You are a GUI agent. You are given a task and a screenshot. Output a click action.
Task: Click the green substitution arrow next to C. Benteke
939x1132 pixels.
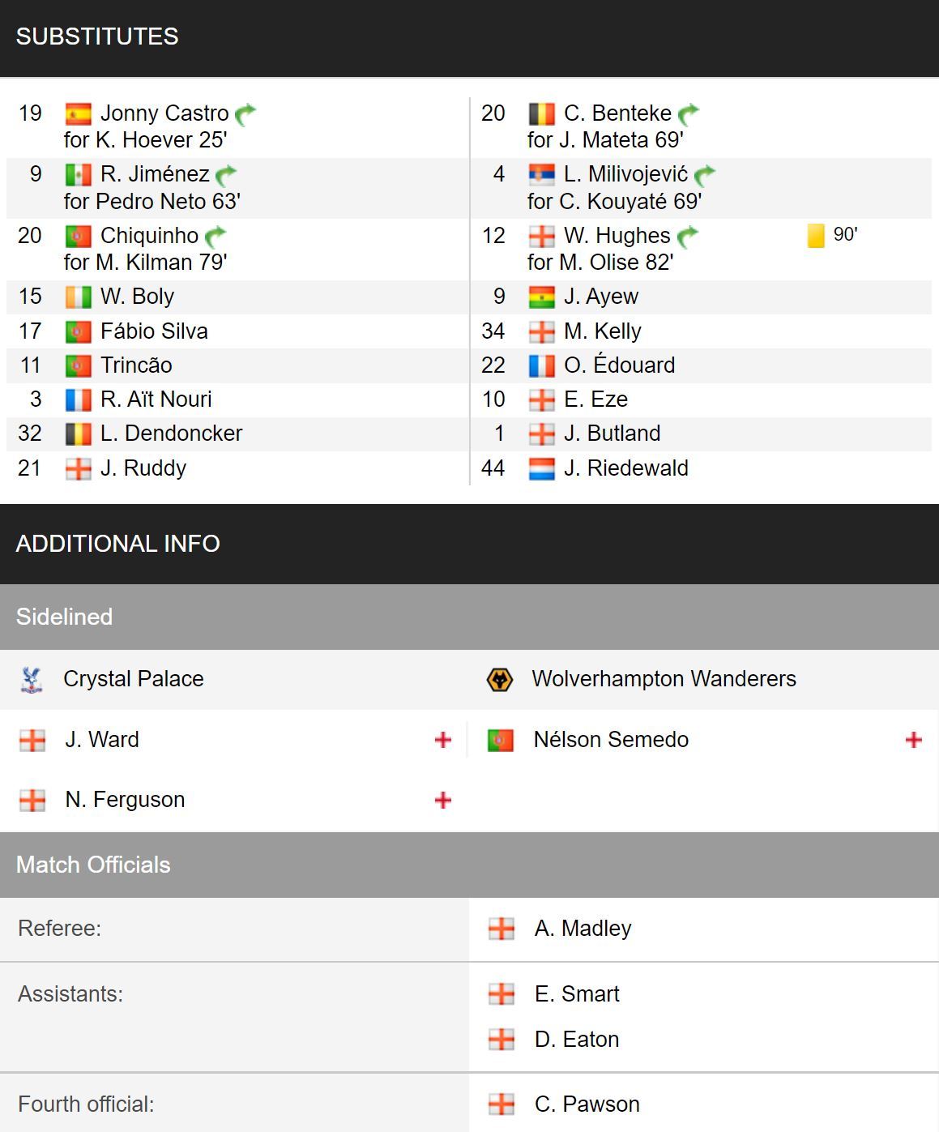[689, 113]
